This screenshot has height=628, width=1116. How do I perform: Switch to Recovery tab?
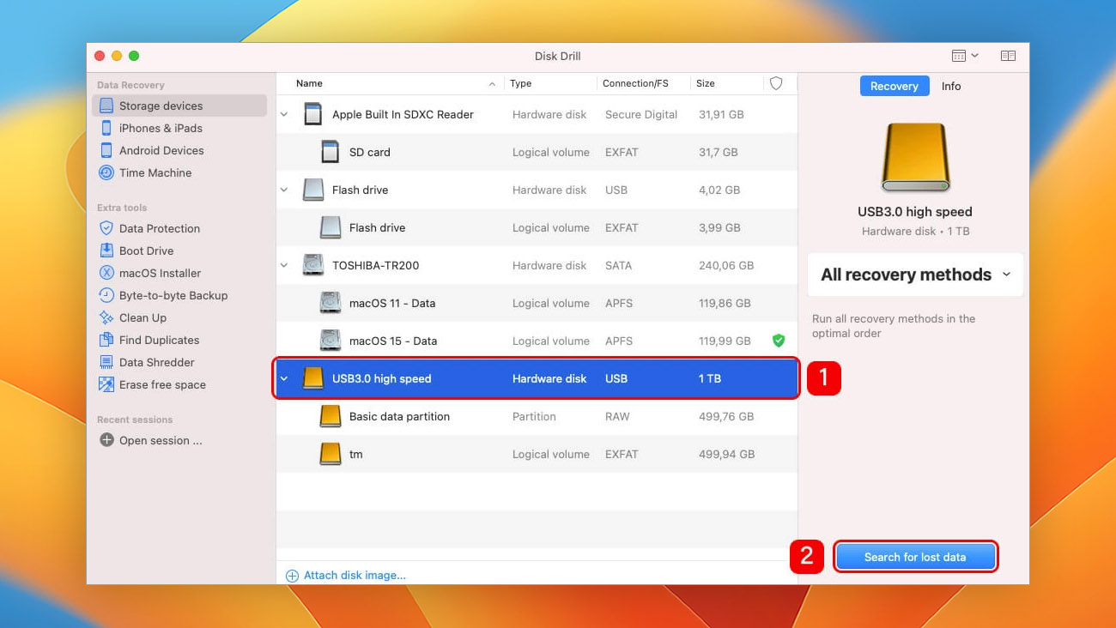(894, 86)
